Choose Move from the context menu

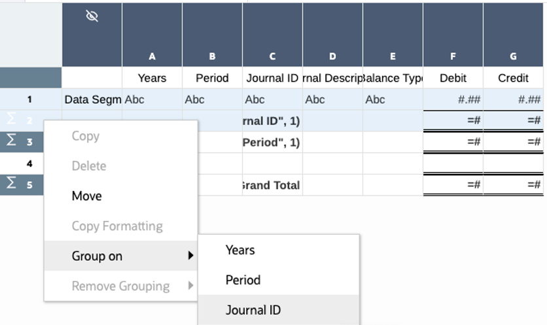click(x=87, y=196)
